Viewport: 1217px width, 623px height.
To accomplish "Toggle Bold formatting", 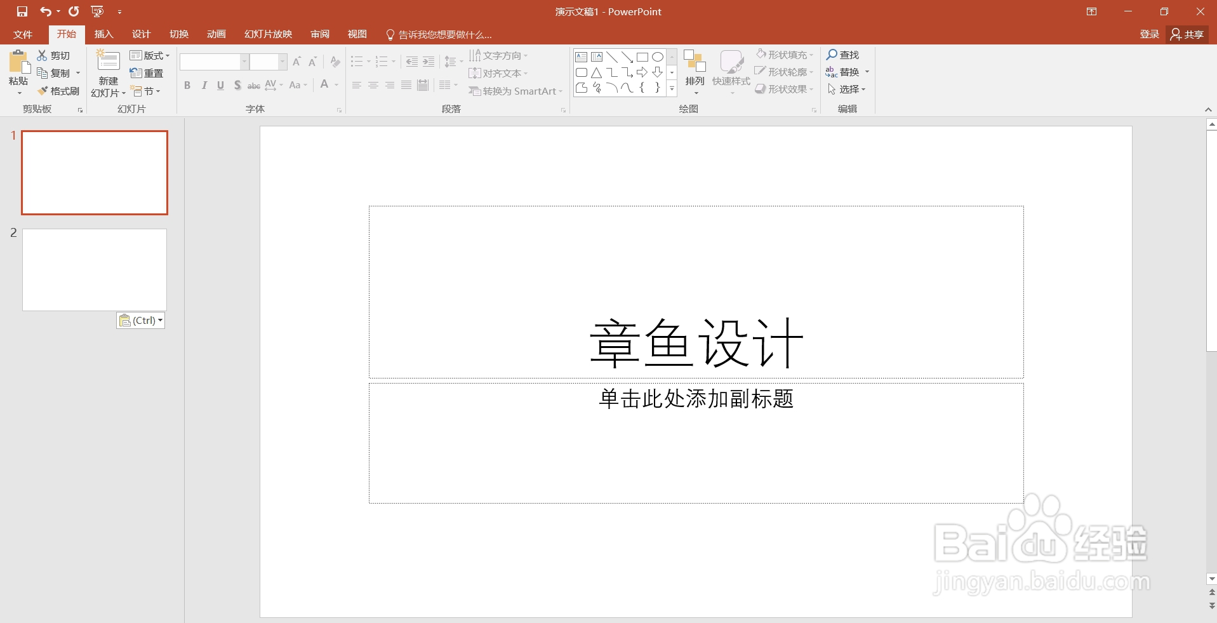I will [187, 85].
